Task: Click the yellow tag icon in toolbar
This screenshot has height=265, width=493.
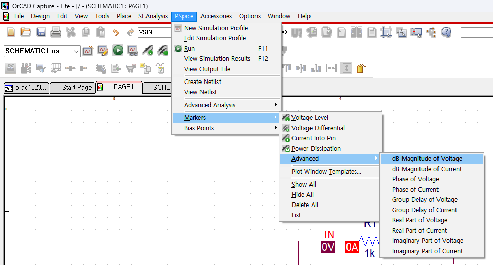Action: click(361, 68)
